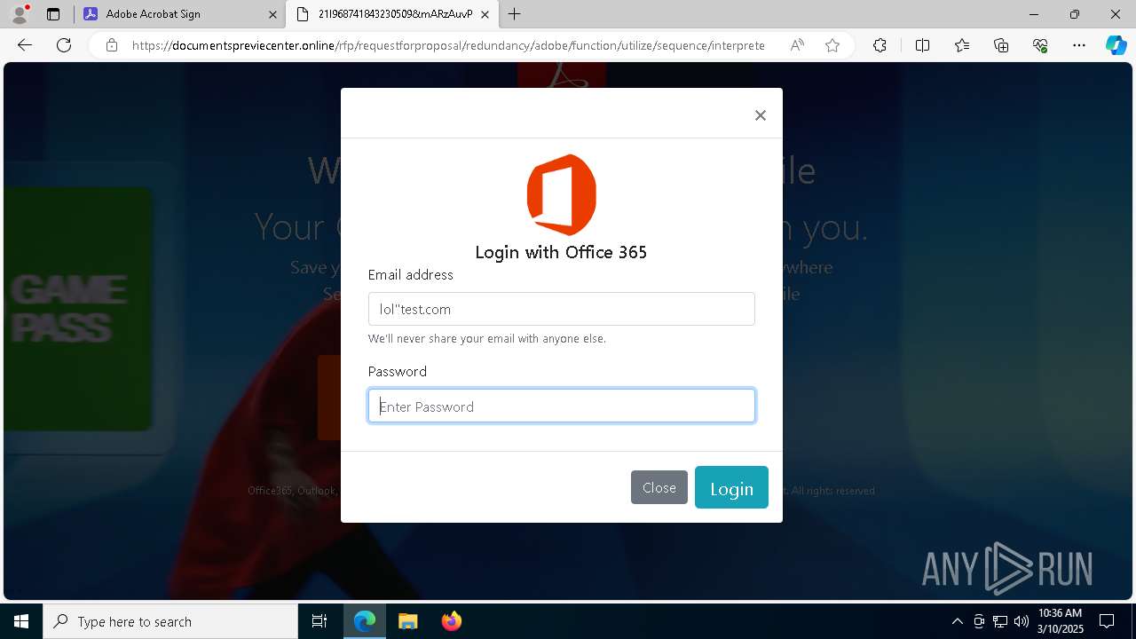Open Collections panel

(1001, 45)
